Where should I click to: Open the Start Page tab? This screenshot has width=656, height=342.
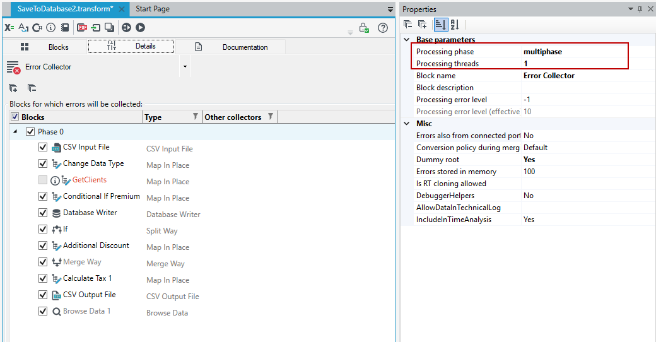coord(153,9)
